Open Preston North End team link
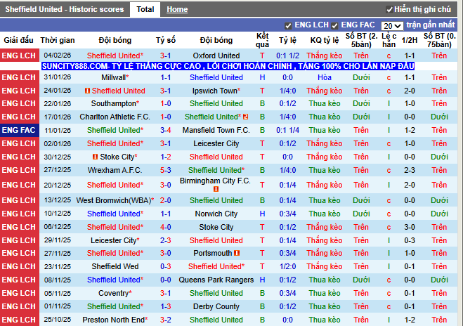 (x=114, y=320)
